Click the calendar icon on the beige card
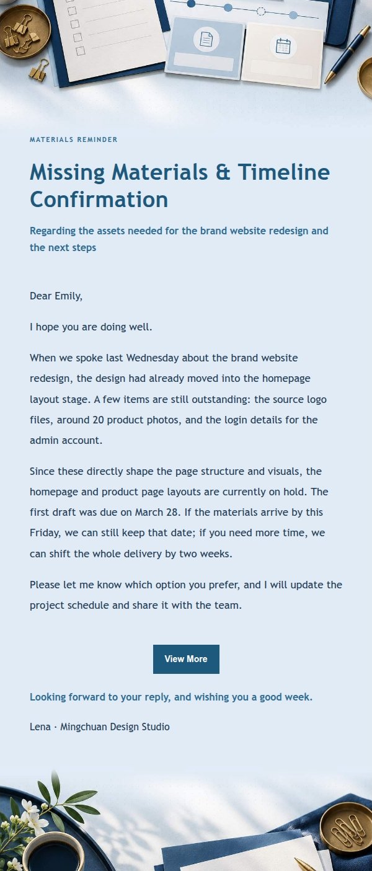 tap(283, 46)
